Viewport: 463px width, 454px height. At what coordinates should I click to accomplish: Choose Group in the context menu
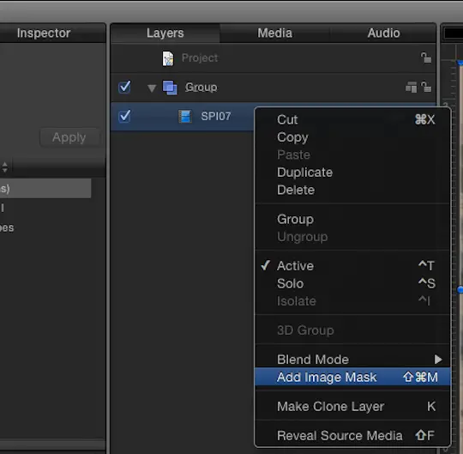352,219
